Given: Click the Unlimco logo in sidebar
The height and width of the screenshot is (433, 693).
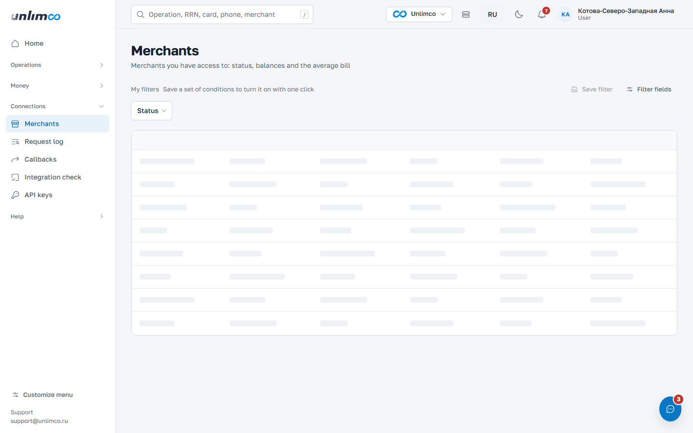Looking at the screenshot, I should [x=36, y=16].
